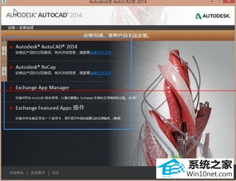Select the Autodesk AutoCAD 2014 product title

click(x=46, y=47)
